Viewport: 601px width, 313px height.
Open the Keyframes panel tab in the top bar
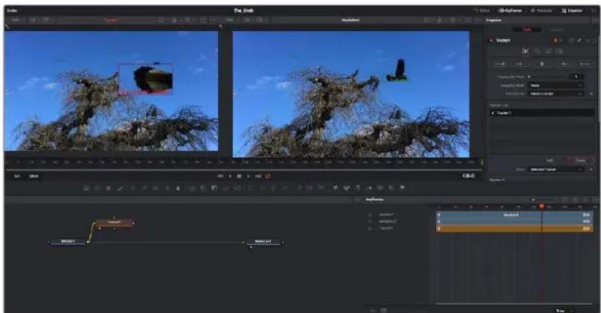click(510, 11)
